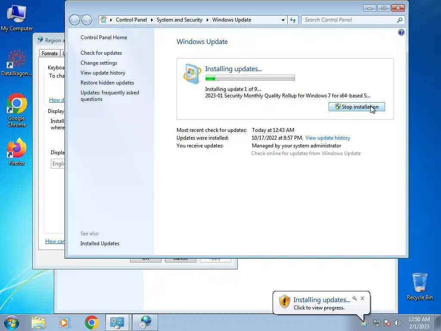Click 'Managed by your system administrator' text
The width and height of the screenshot is (441, 331).
click(296, 146)
